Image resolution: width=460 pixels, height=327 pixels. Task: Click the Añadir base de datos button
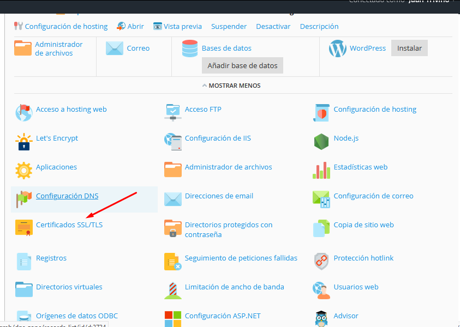242,65
